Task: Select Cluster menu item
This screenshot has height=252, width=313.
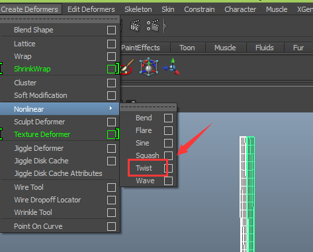Action: point(25,83)
